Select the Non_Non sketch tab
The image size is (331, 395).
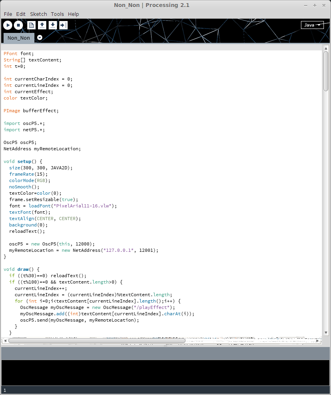pos(19,38)
